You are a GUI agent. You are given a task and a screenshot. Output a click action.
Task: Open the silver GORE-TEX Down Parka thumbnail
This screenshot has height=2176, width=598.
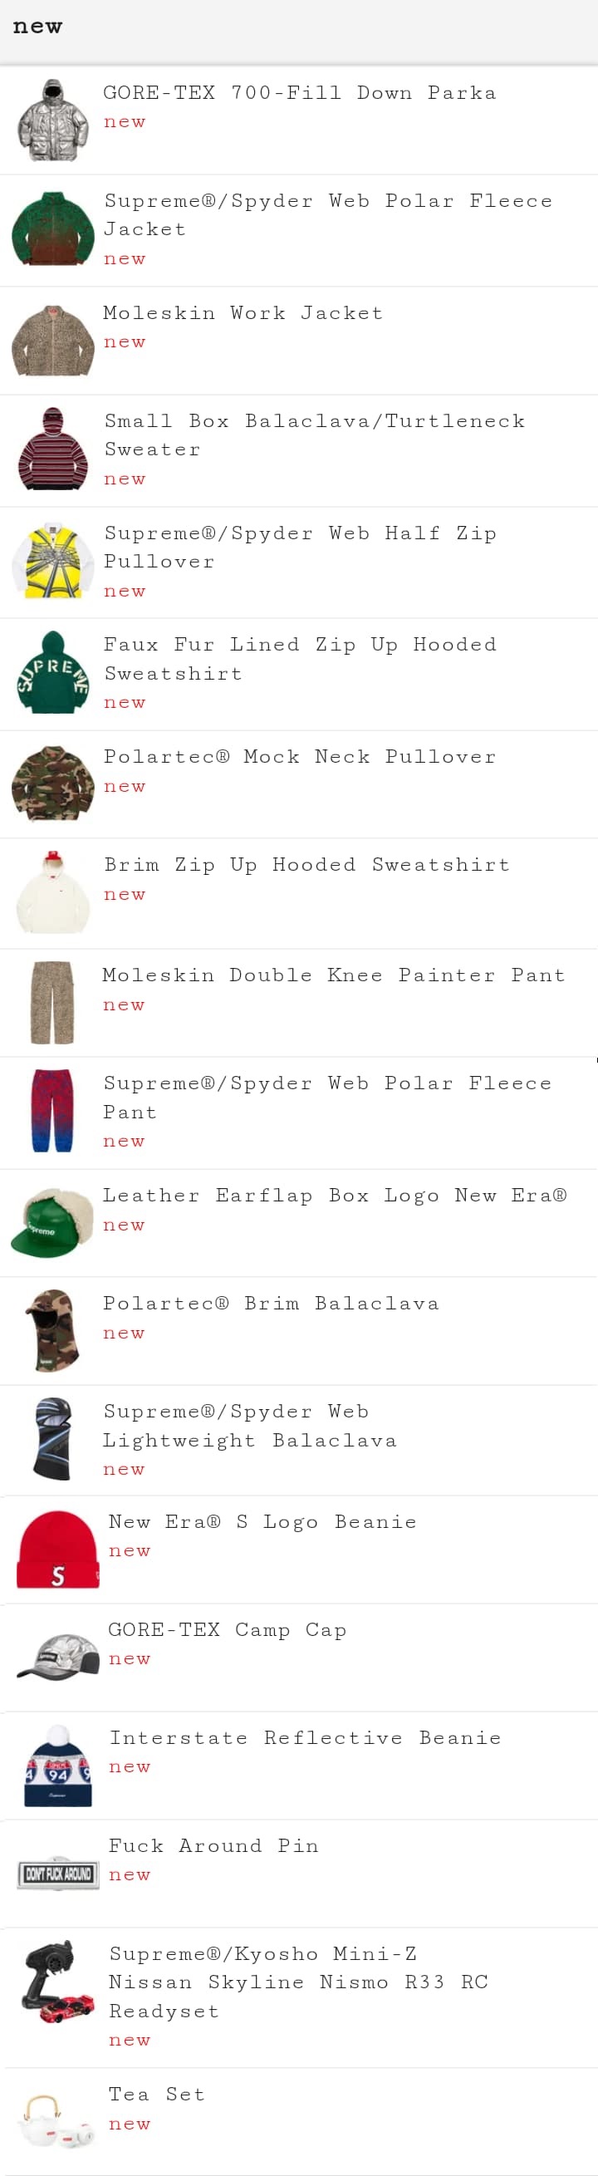53,120
